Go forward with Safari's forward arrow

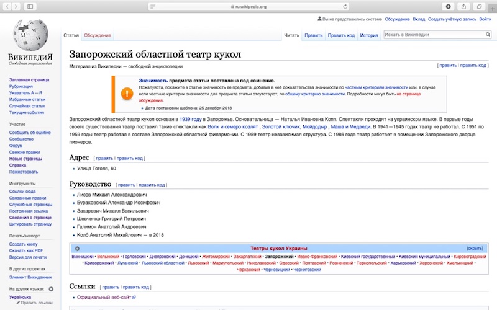point(16,6)
